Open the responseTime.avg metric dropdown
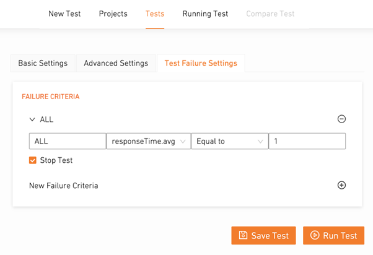The width and height of the screenshot is (373, 255). (x=149, y=141)
